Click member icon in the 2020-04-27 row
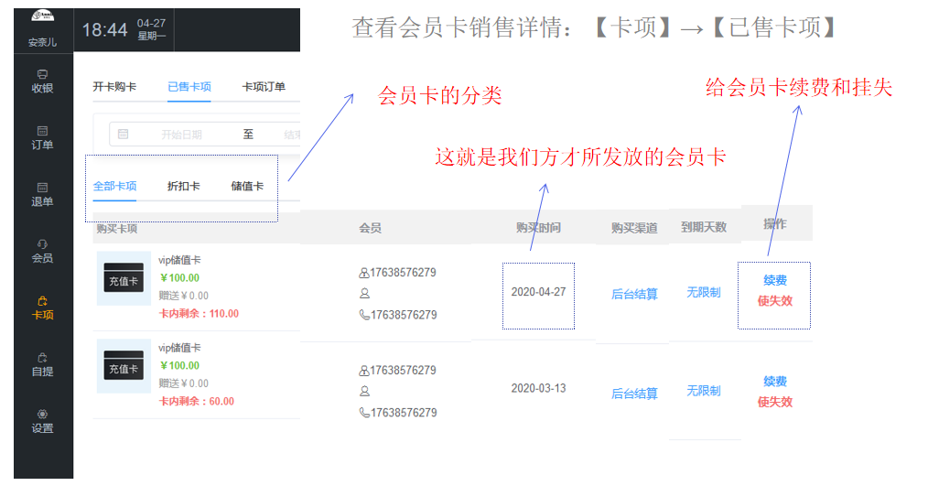 pos(364,273)
